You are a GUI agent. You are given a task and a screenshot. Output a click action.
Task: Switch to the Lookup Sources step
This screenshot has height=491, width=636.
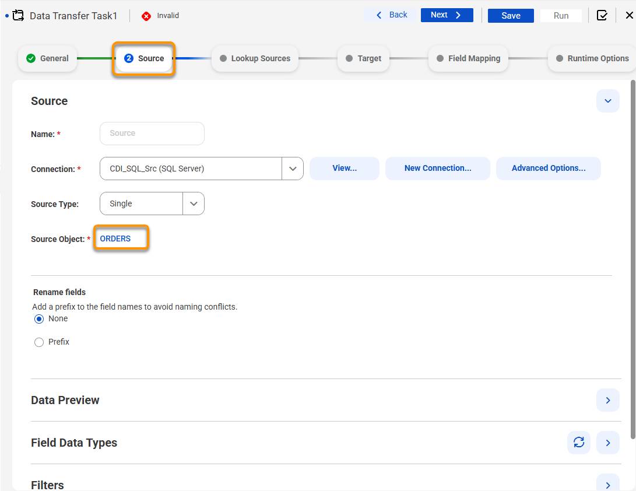(x=255, y=58)
